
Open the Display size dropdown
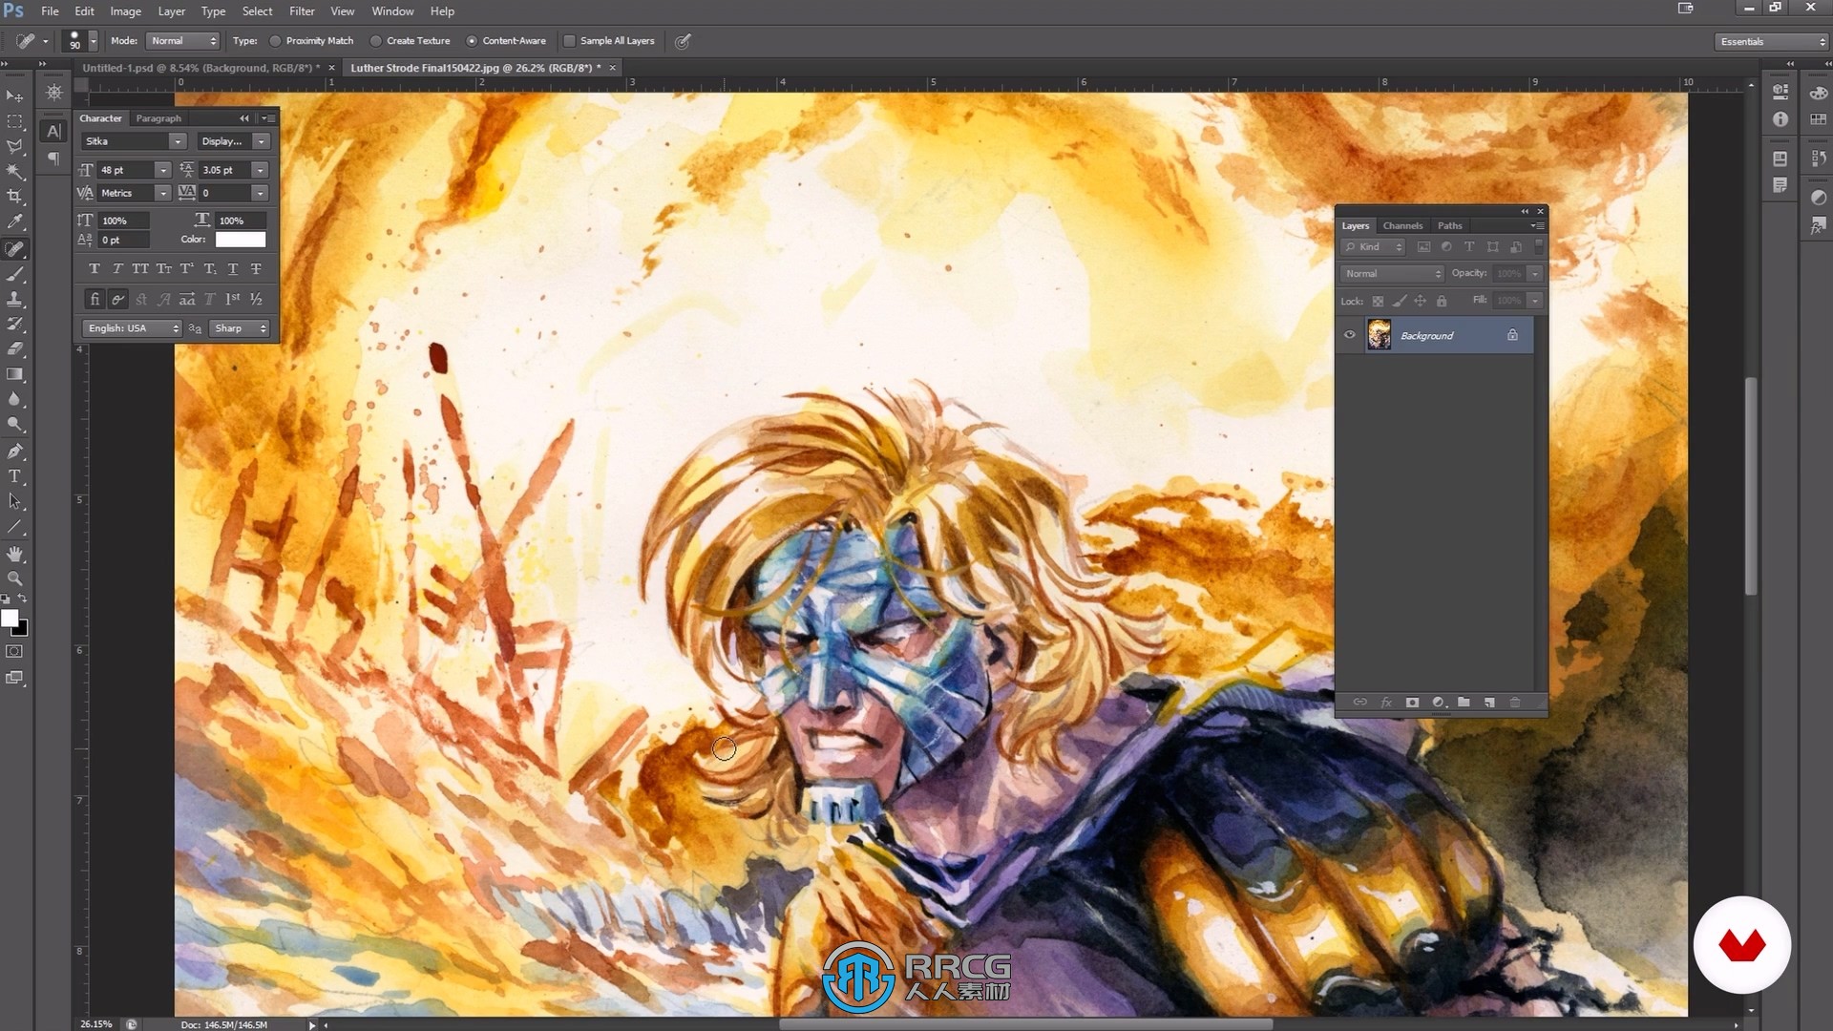(262, 139)
